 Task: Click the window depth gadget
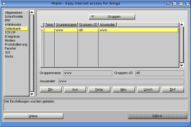pyautogui.click(x=187, y=4)
